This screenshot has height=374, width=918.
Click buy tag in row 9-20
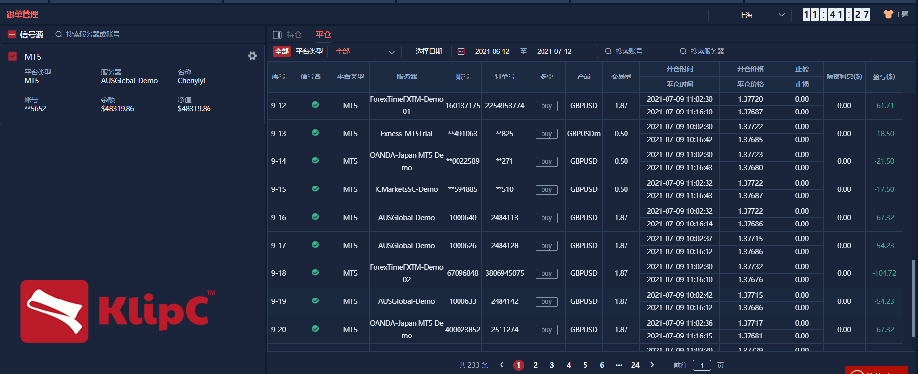click(x=546, y=330)
